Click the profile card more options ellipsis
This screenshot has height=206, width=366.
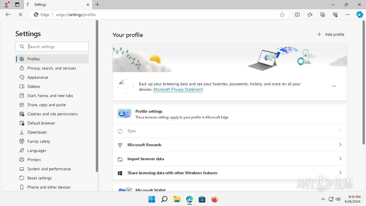tap(334, 86)
